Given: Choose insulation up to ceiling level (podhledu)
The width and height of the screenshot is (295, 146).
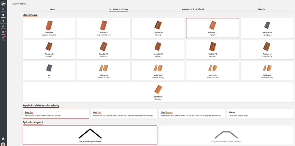Looking at the screenshot, I should click(x=226, y=135).
